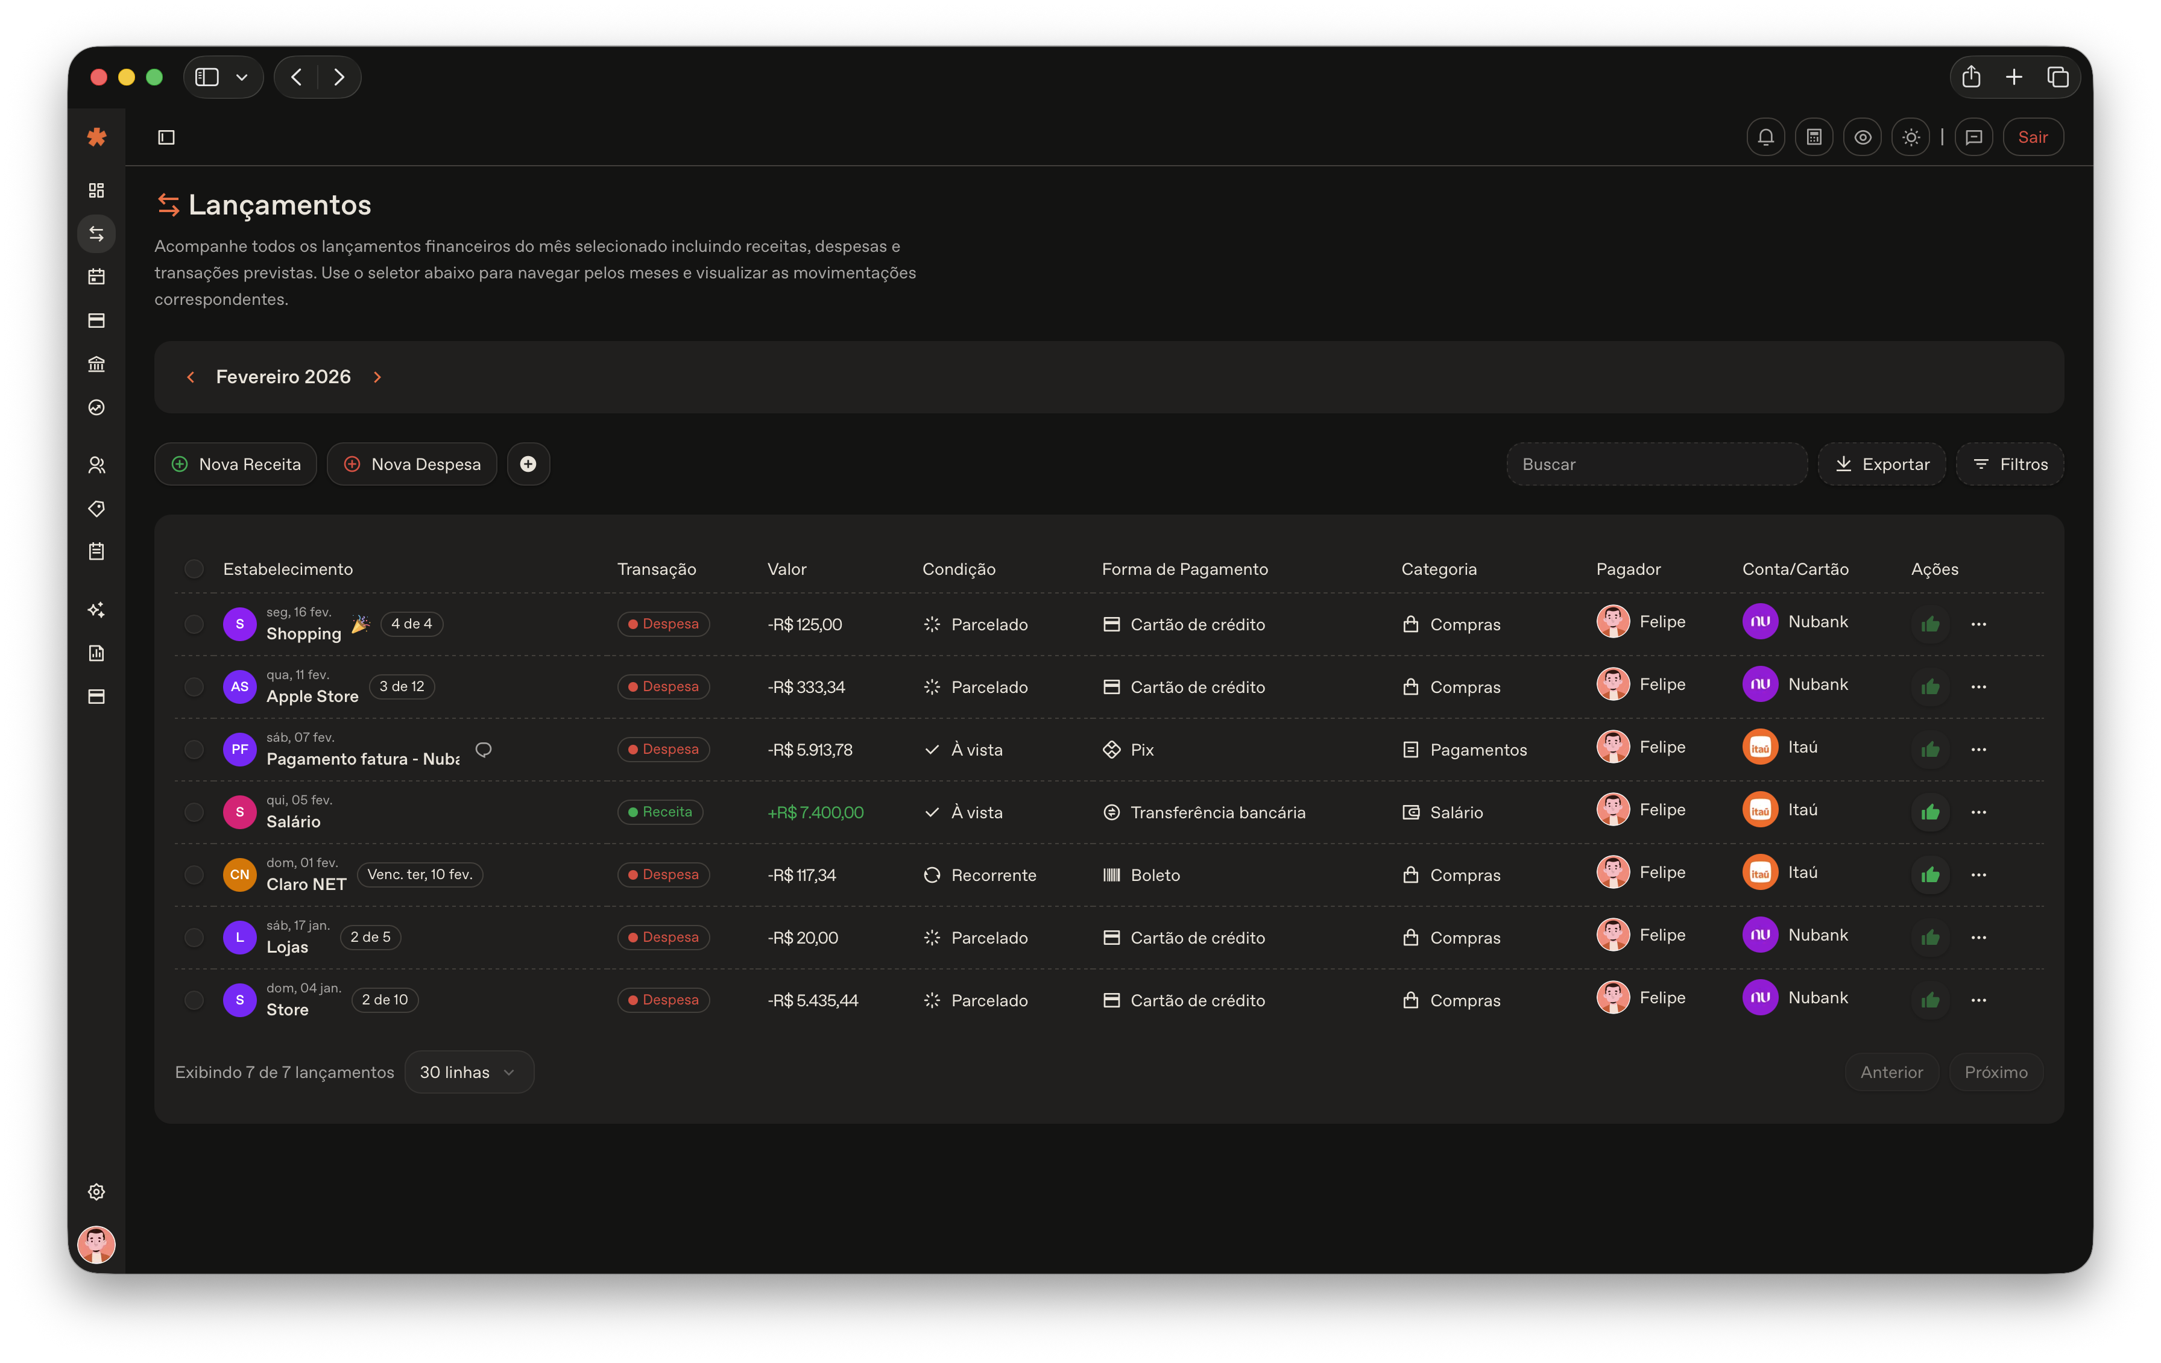Click the Nova Despesa button
Viewport: 2161px width, 1363px height.
412,465
